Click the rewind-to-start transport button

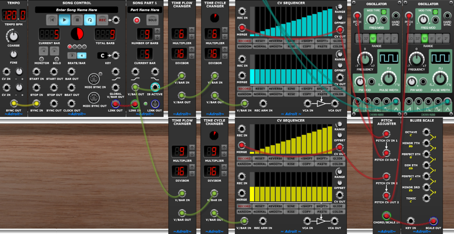click(52, 20)
